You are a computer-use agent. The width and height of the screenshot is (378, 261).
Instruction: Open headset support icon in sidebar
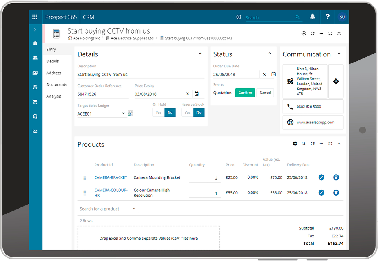click(x=35, y=117)
